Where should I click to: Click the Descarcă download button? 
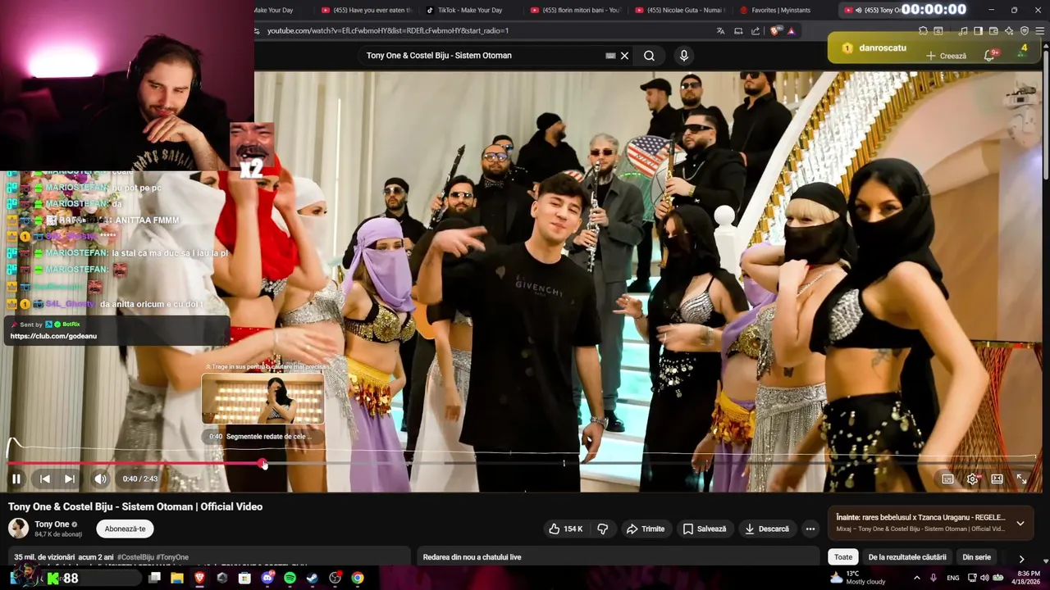pos(767,529)
